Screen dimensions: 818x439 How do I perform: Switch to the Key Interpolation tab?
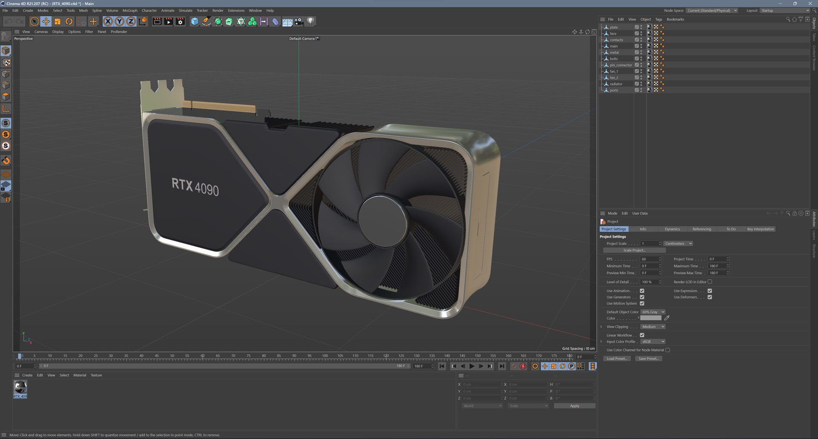click(760, 229)
